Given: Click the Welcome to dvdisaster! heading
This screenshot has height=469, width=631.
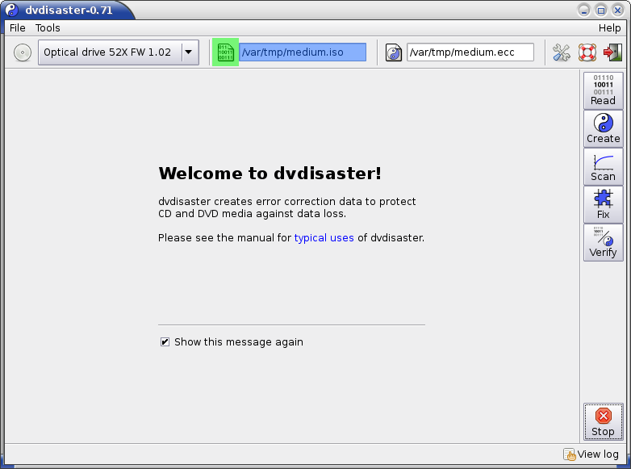Looking at the screenshot, I should (x=270, y=174).
